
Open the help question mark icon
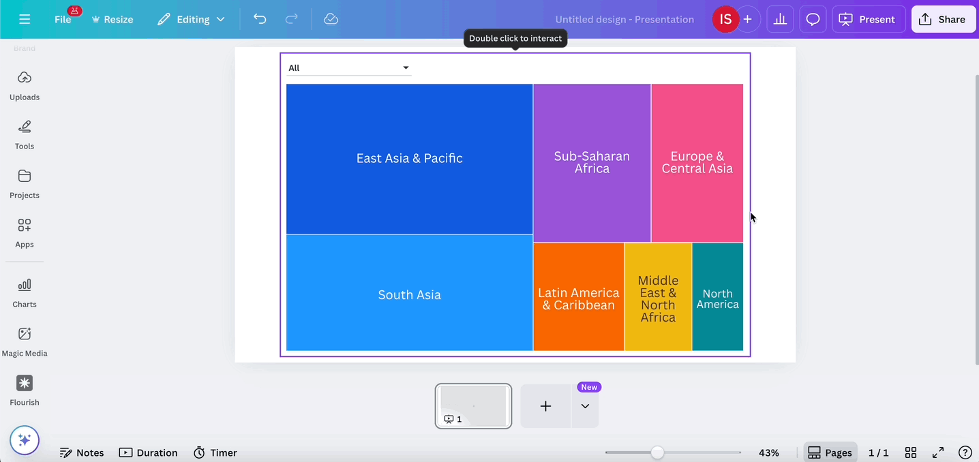(x=965, y=452)
